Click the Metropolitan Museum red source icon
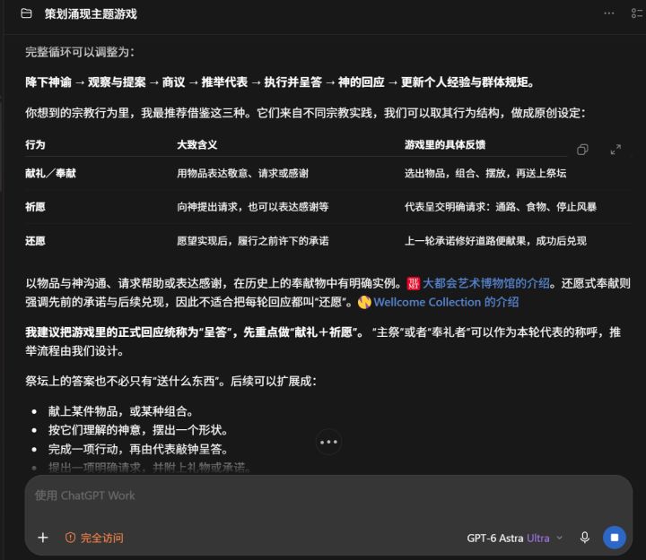Viewport: 646px width, 560px height. click(x=414, y=283)
